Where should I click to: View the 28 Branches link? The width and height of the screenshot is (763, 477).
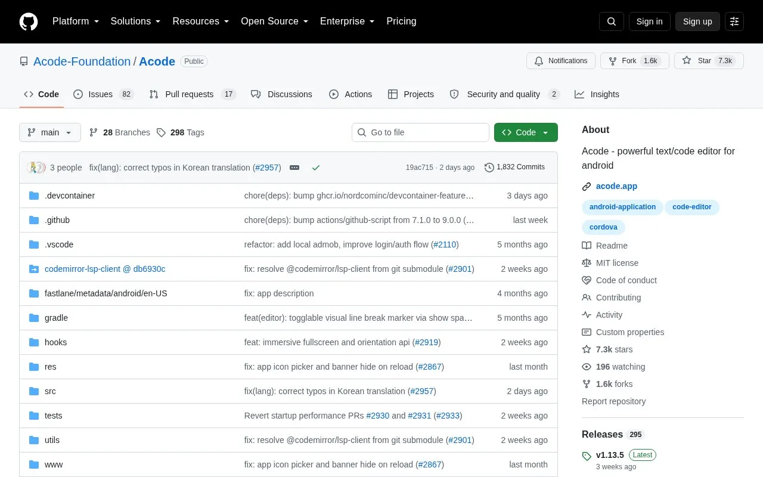pyautogui.click(x=120, y=132)
